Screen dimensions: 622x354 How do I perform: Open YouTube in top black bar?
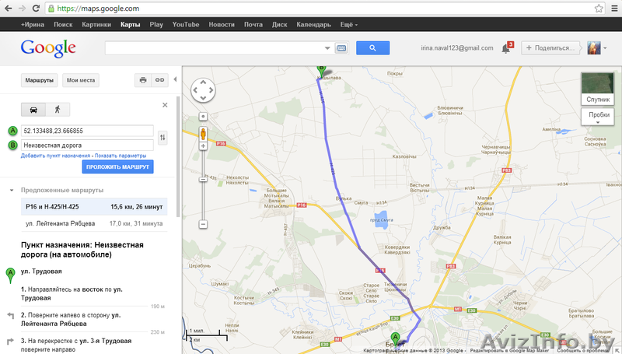coord(185,24)
